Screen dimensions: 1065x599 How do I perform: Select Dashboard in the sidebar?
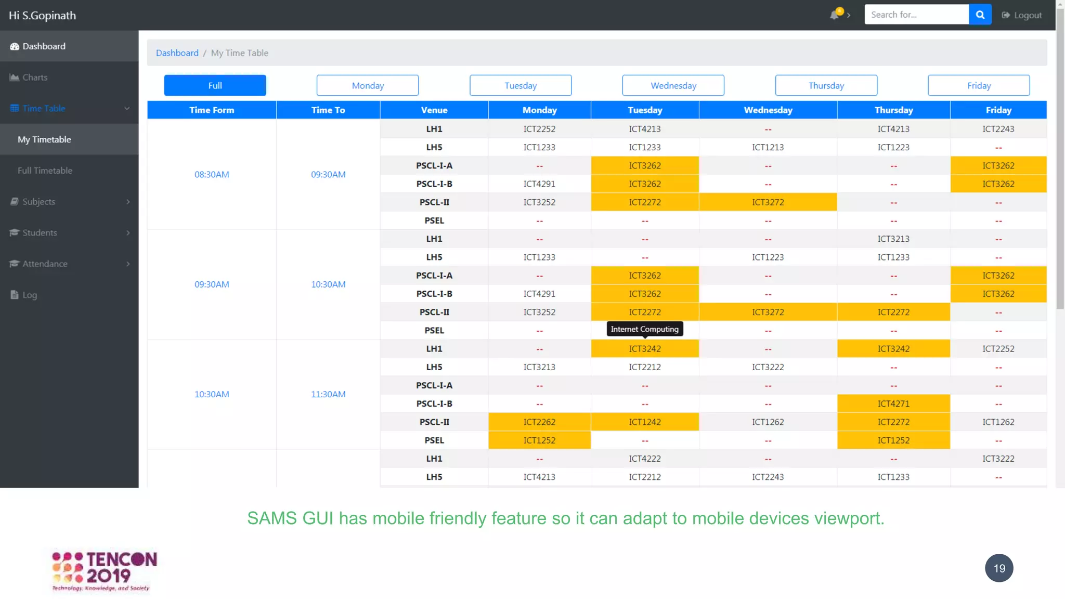click(x=69, y=46)
